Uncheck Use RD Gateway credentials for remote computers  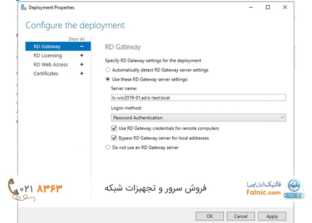[x=114, y=129]
